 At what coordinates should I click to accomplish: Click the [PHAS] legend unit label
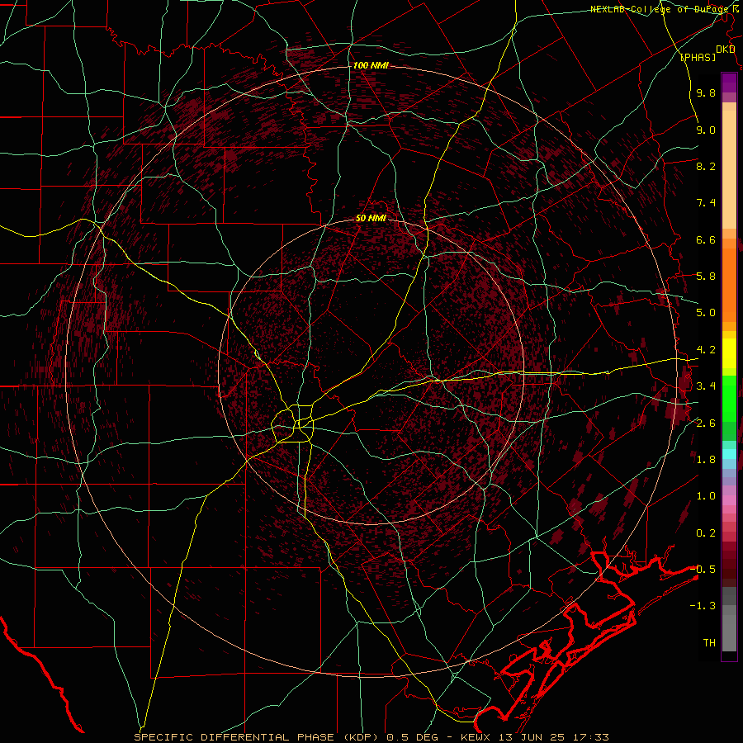pos(698,57)
